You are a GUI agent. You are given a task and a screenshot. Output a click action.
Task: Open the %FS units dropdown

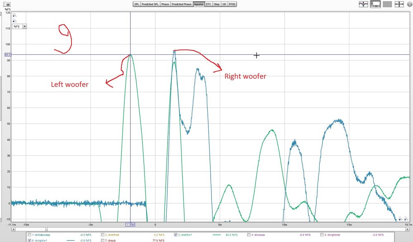24,26
